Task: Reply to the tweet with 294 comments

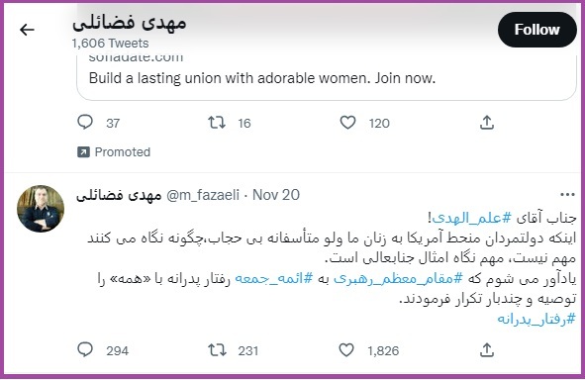Action: pos(85,349)
